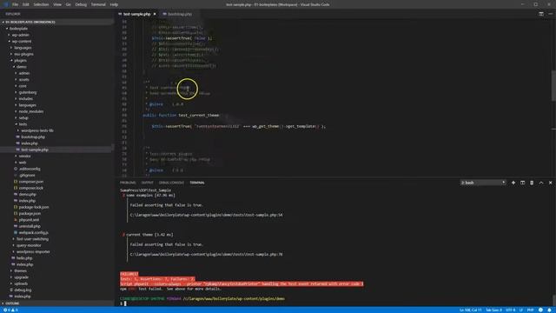Expand the wp-admin folder
This screenshot has width=556, height=313.
(21, 35)
